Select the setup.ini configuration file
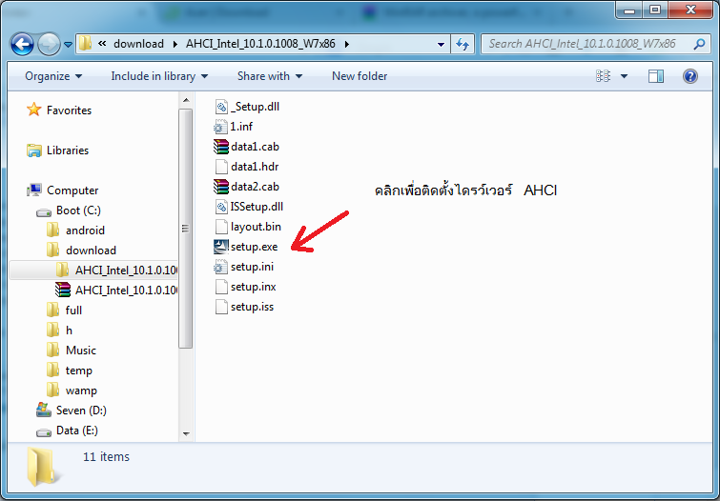The width and height of the screenshot is (720, 501). (252, 267)
